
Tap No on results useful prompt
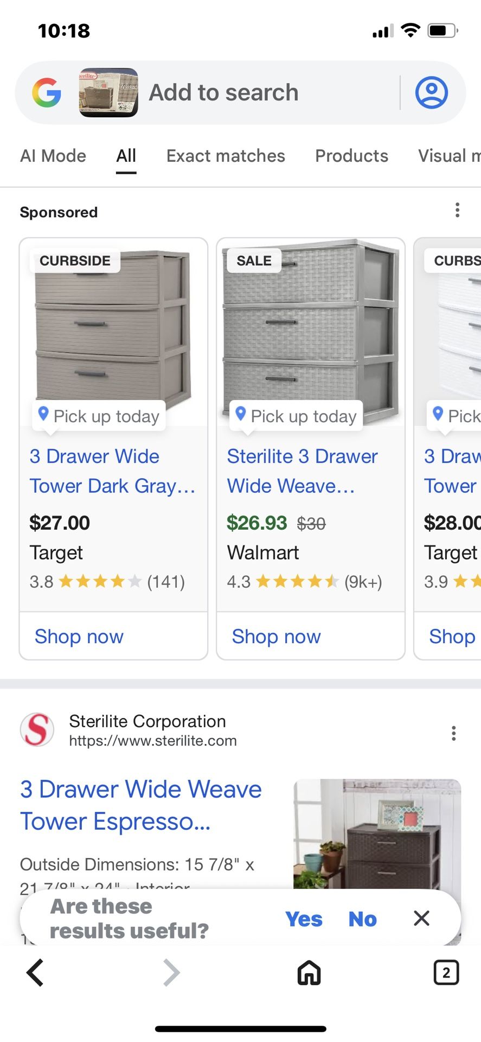click(x=362, y=919)
